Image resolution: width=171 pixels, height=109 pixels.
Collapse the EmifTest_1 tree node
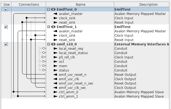coord(49,27)
